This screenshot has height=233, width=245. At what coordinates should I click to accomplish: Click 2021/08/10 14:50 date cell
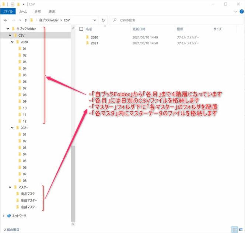(x=145, y=43)
